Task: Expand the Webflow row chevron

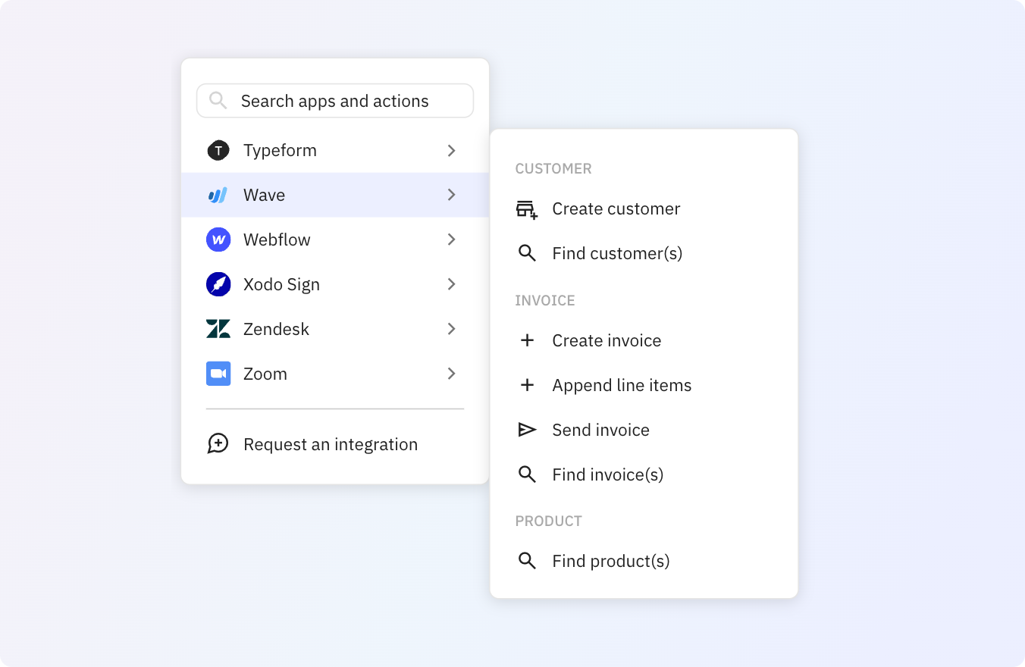Action: point(451,240)
